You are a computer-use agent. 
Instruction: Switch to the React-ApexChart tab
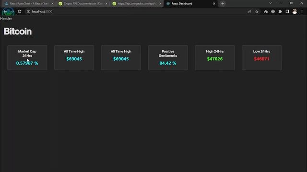(28, 3)
